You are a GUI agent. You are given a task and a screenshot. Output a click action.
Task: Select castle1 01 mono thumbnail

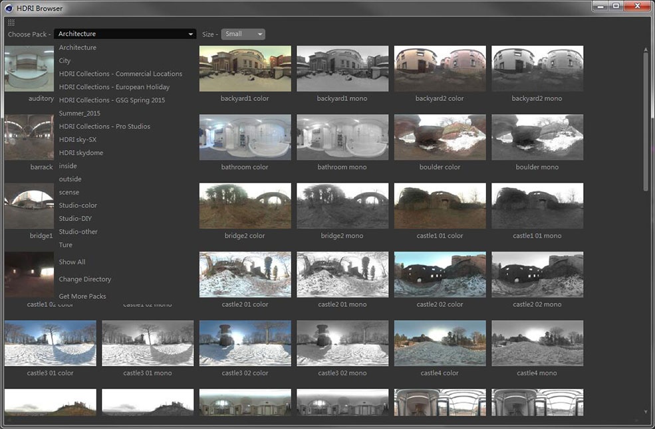coord(537,206)
